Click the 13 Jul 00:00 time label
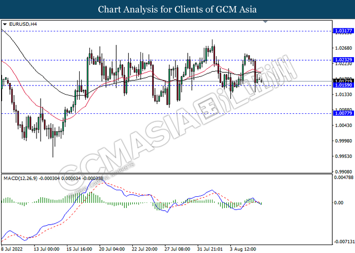Viewport: 355px width, 253px height. tap(47, 249)
